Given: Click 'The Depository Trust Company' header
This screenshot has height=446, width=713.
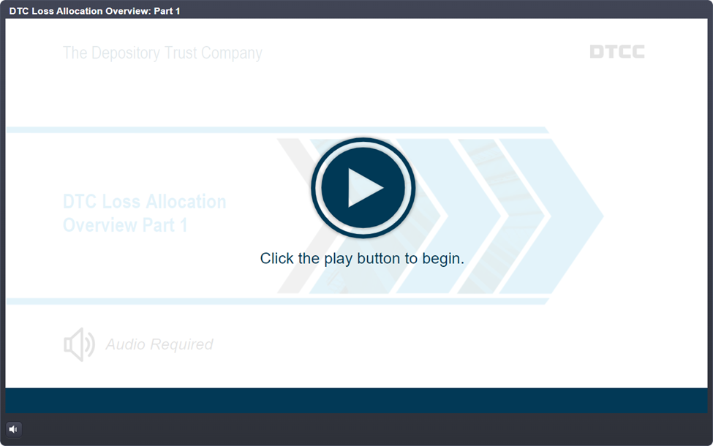Looking at the screenshot, I should coord(162,53).
